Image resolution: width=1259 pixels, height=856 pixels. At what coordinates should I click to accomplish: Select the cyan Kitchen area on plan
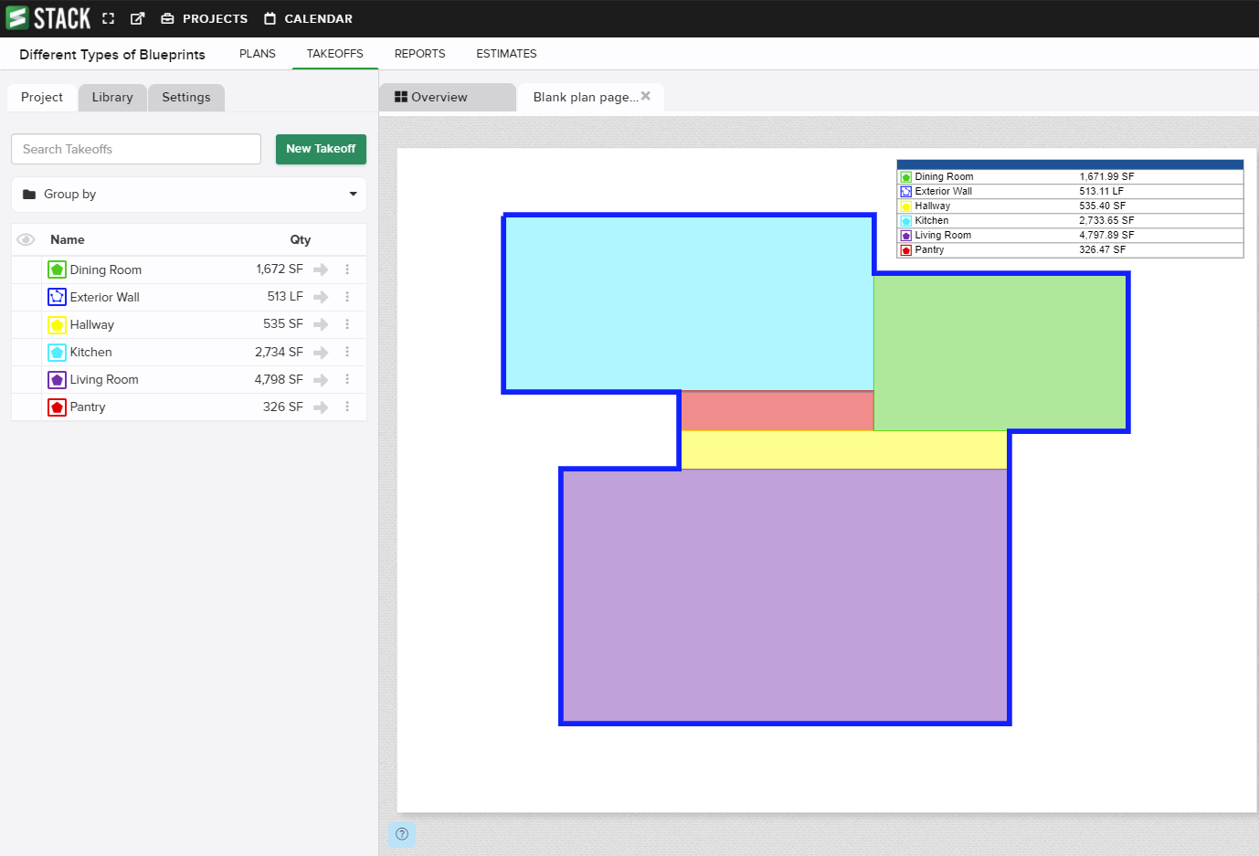tap(688, 303)
